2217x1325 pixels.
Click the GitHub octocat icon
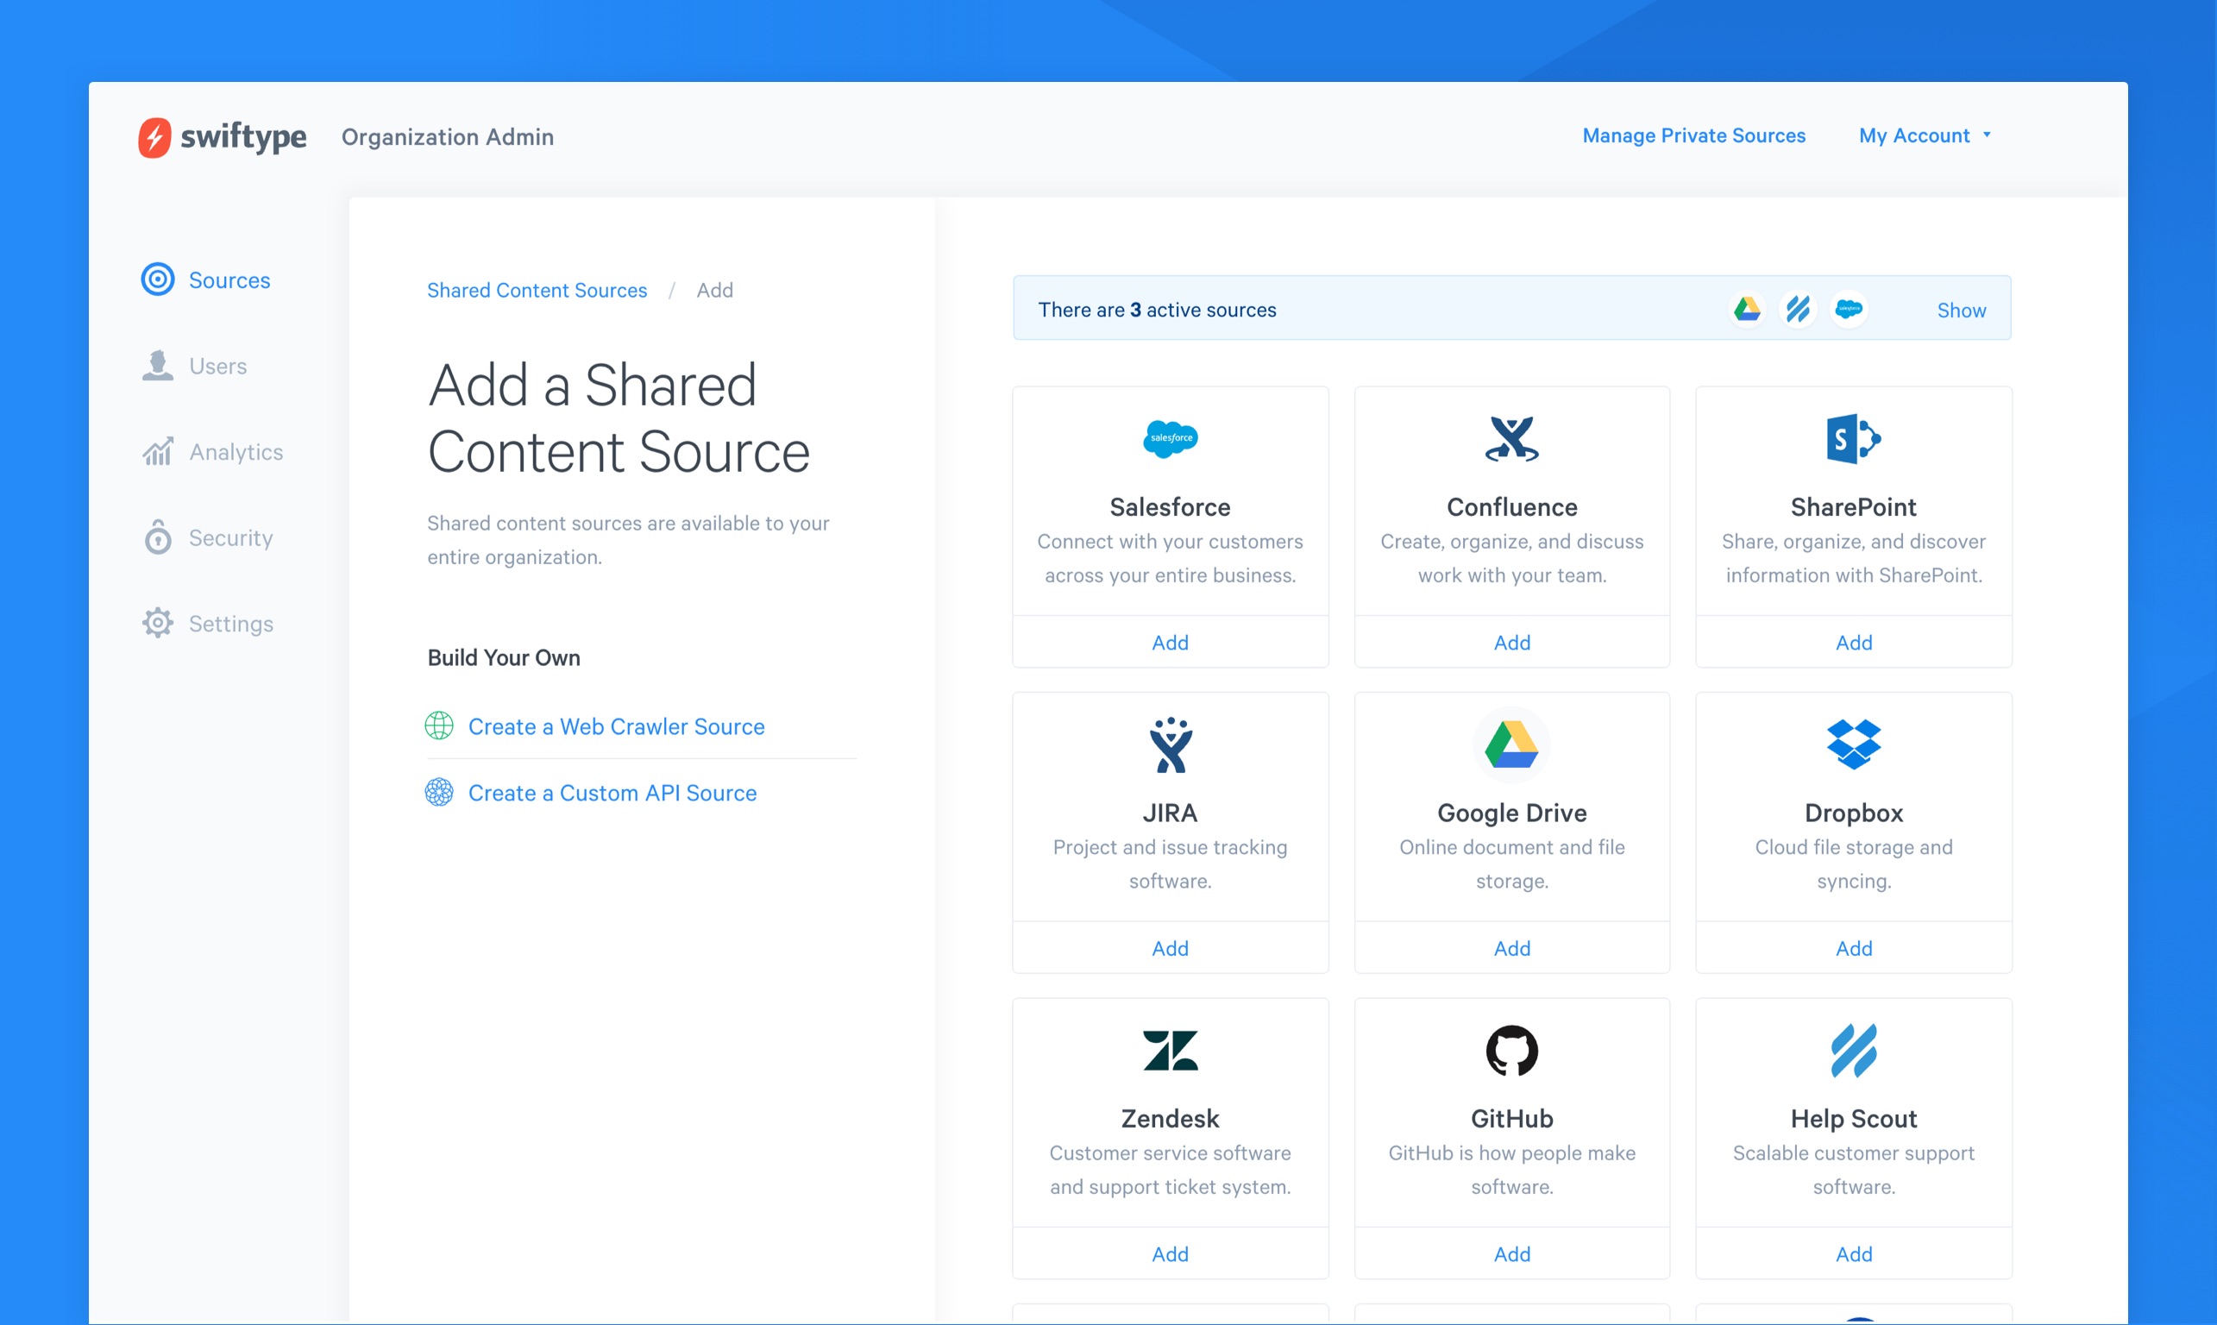[x=1510, y=1050]
